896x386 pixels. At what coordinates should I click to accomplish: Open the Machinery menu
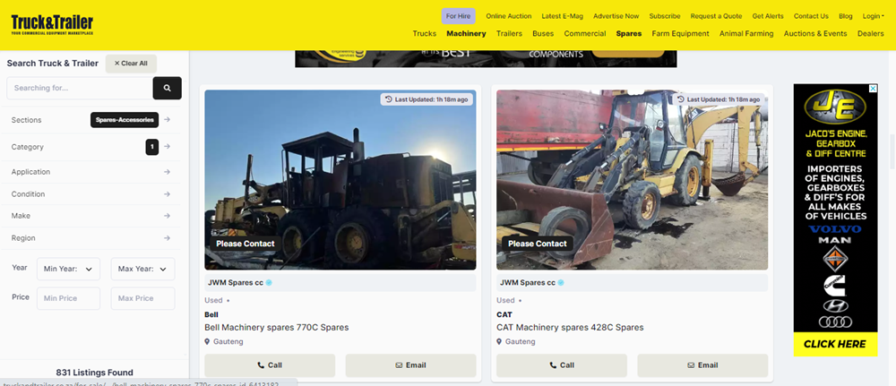[466, 34]
